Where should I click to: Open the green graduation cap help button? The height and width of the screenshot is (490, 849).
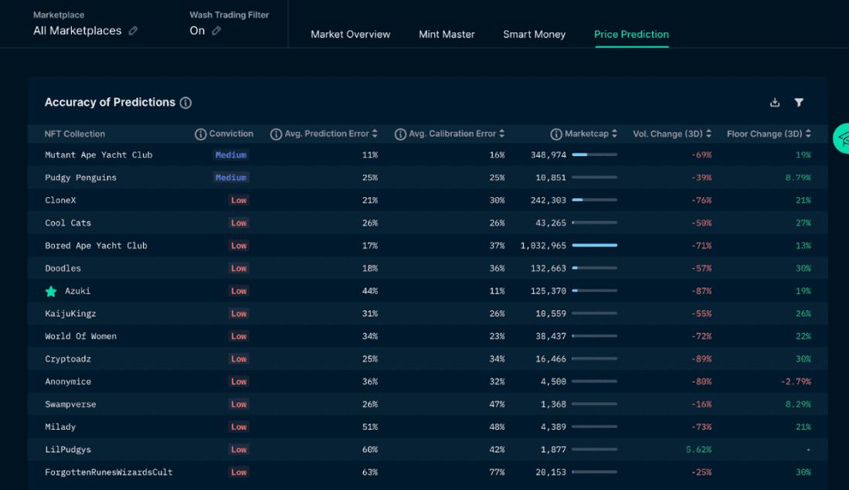(x=843, y=138)
